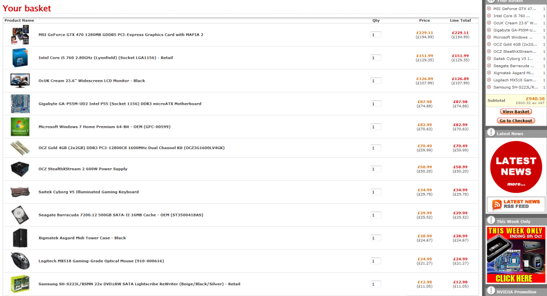Remove Xigmatek Asgard from sidebar basket

pos(489,73)
